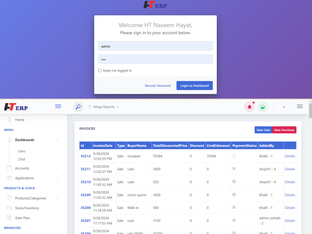
Task: Toggle sidebar with hamburger icon near logo
Action: [x=58, y=106]
